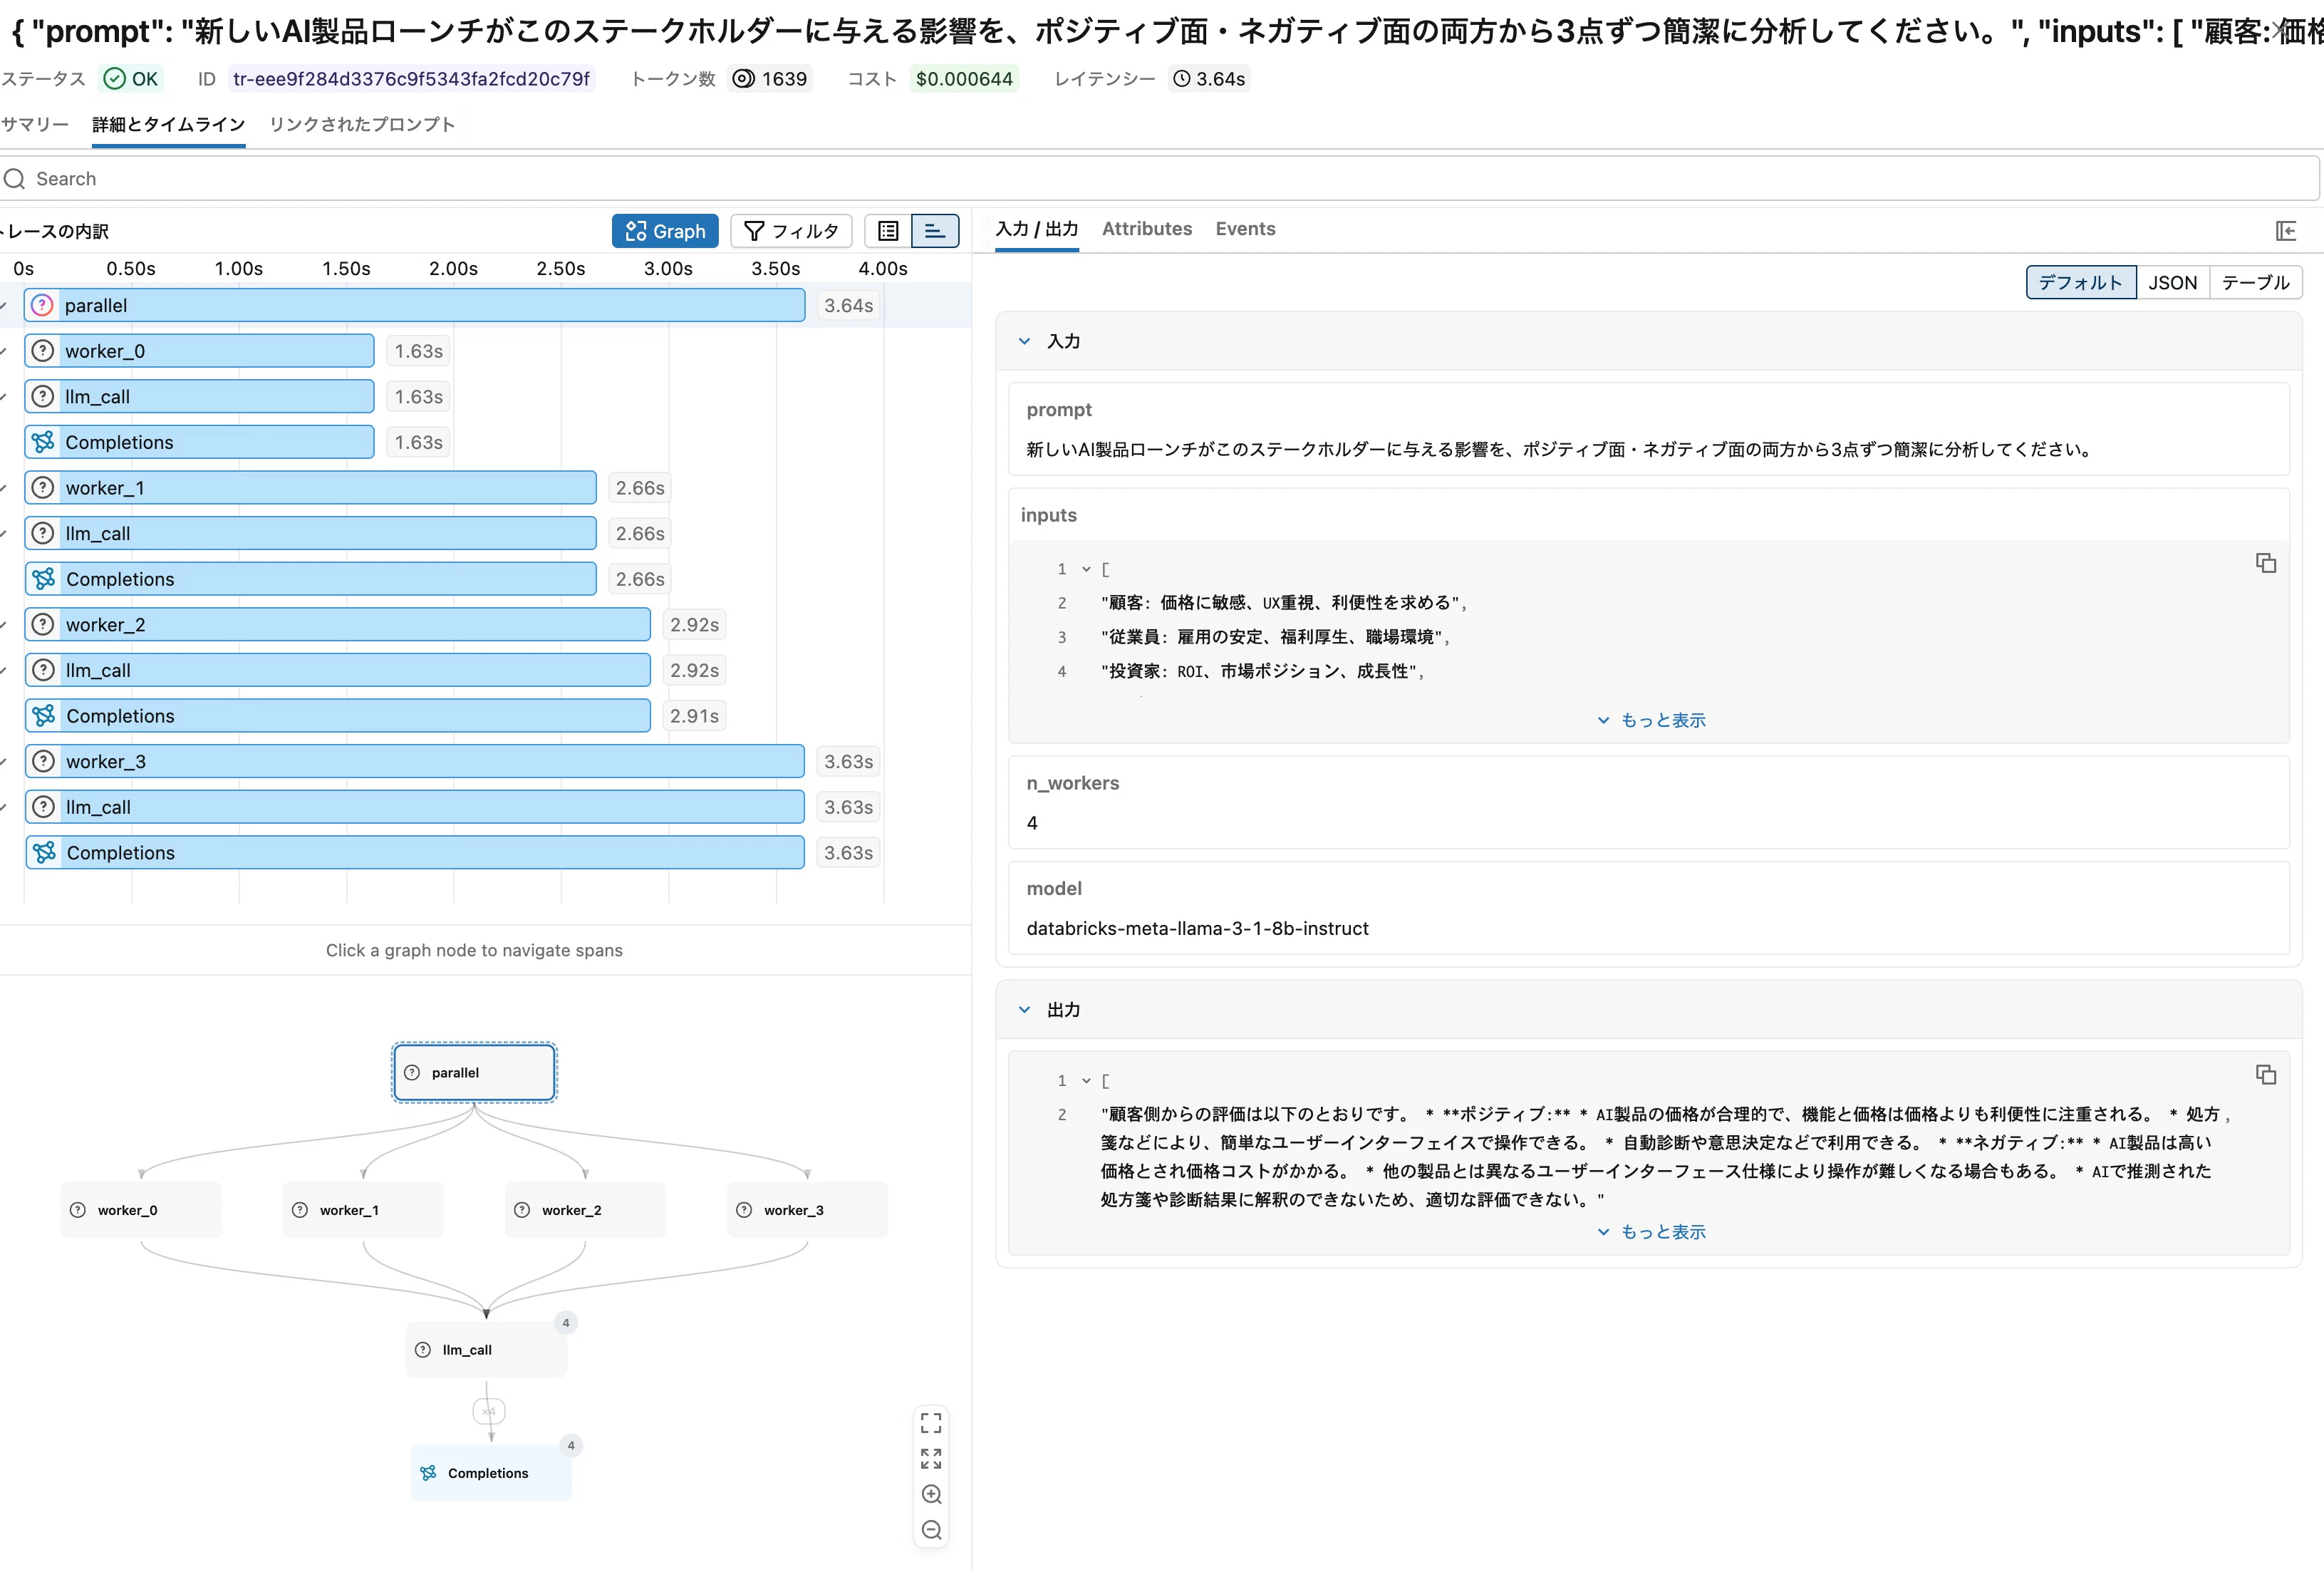
Task: Focus the Search field
Action: coord(1159,179)
